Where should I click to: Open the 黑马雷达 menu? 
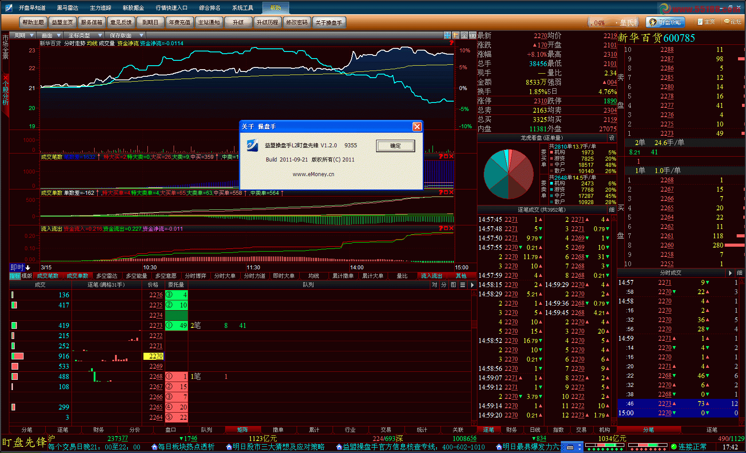(x=67, y=8)
